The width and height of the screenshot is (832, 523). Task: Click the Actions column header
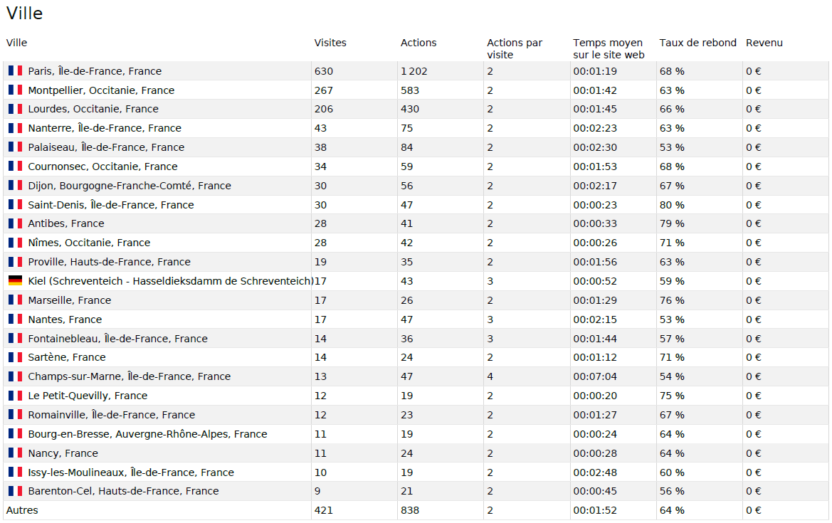click(x=418, y=43)
